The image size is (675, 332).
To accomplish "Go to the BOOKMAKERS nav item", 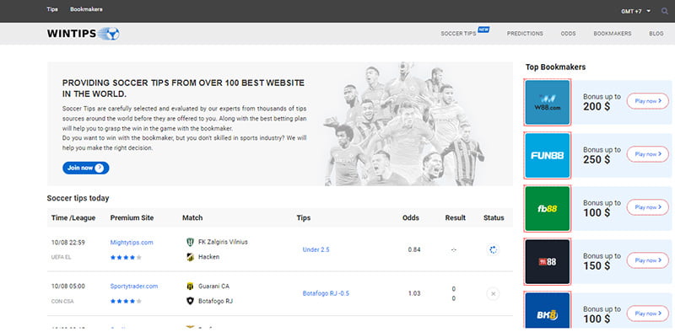I will coord(613,34).
